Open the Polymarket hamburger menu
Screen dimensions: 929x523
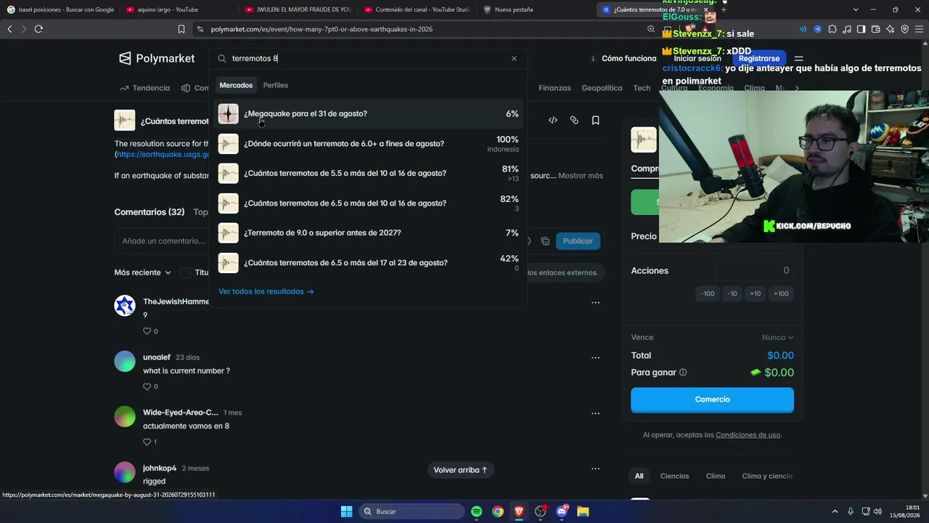pos(798,59)
